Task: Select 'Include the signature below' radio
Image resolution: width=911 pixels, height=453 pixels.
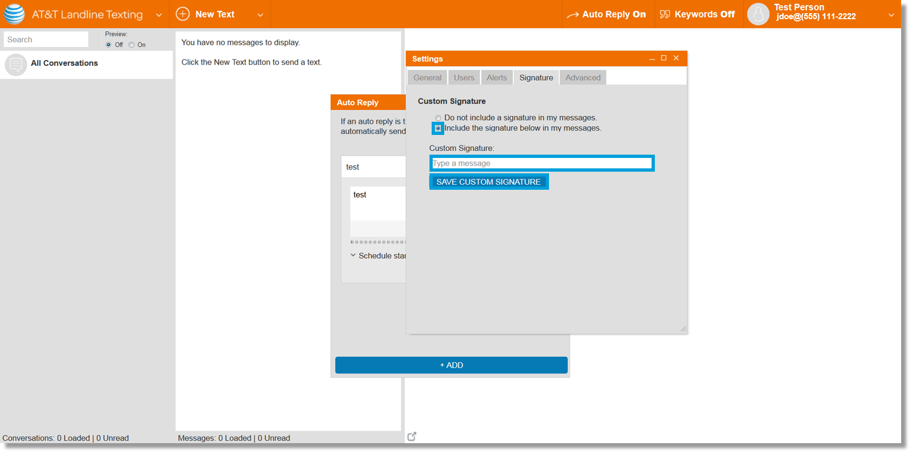Action: coord(438,128)
